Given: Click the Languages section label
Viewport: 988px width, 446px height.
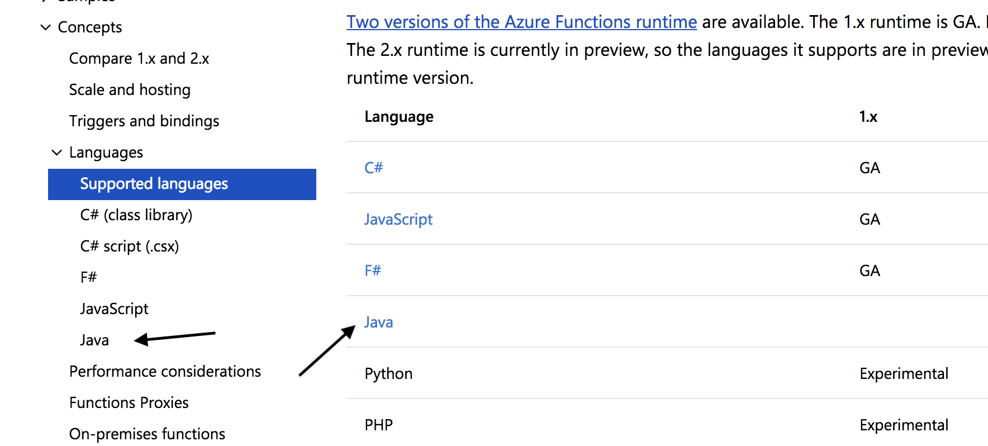Looking at the screenshot, I should [106, 153].
